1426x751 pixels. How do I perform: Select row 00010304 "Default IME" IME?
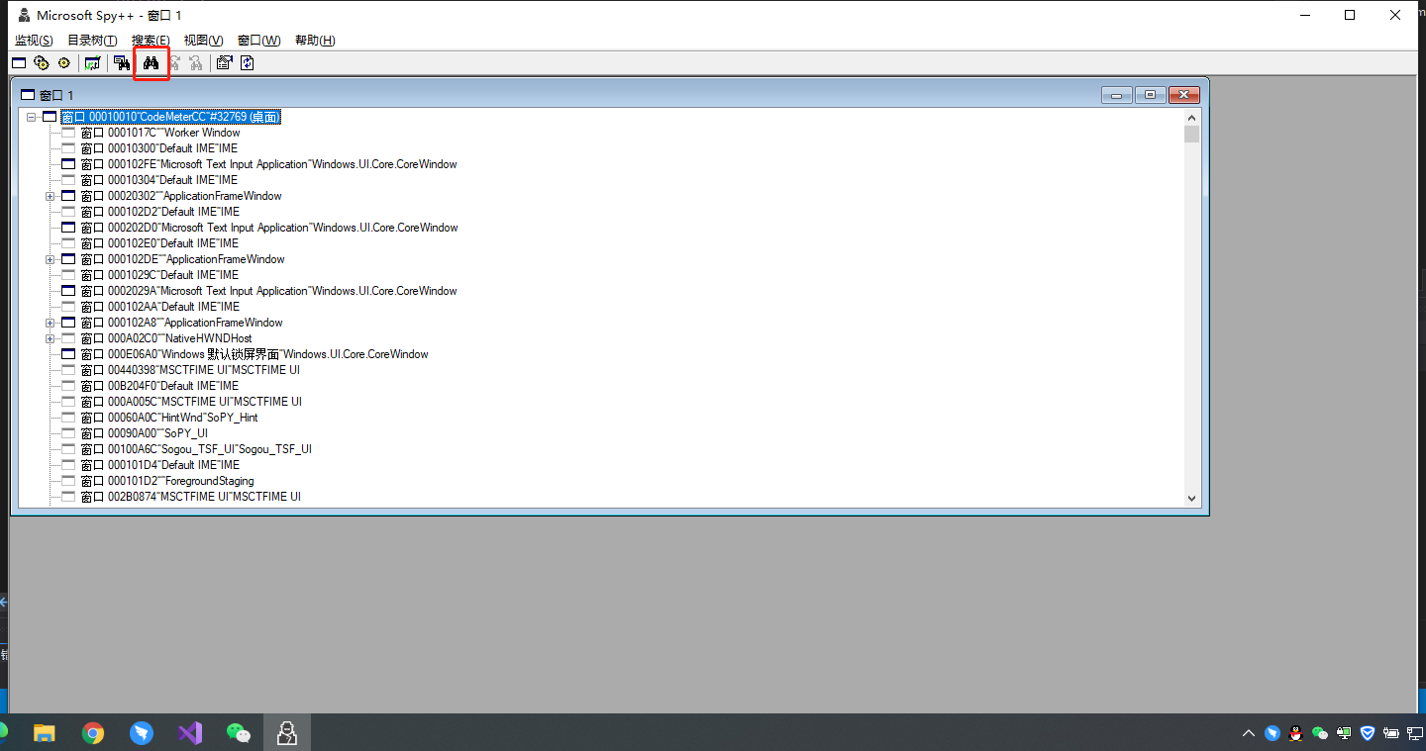pyautogui.click(x=159, y=180)
